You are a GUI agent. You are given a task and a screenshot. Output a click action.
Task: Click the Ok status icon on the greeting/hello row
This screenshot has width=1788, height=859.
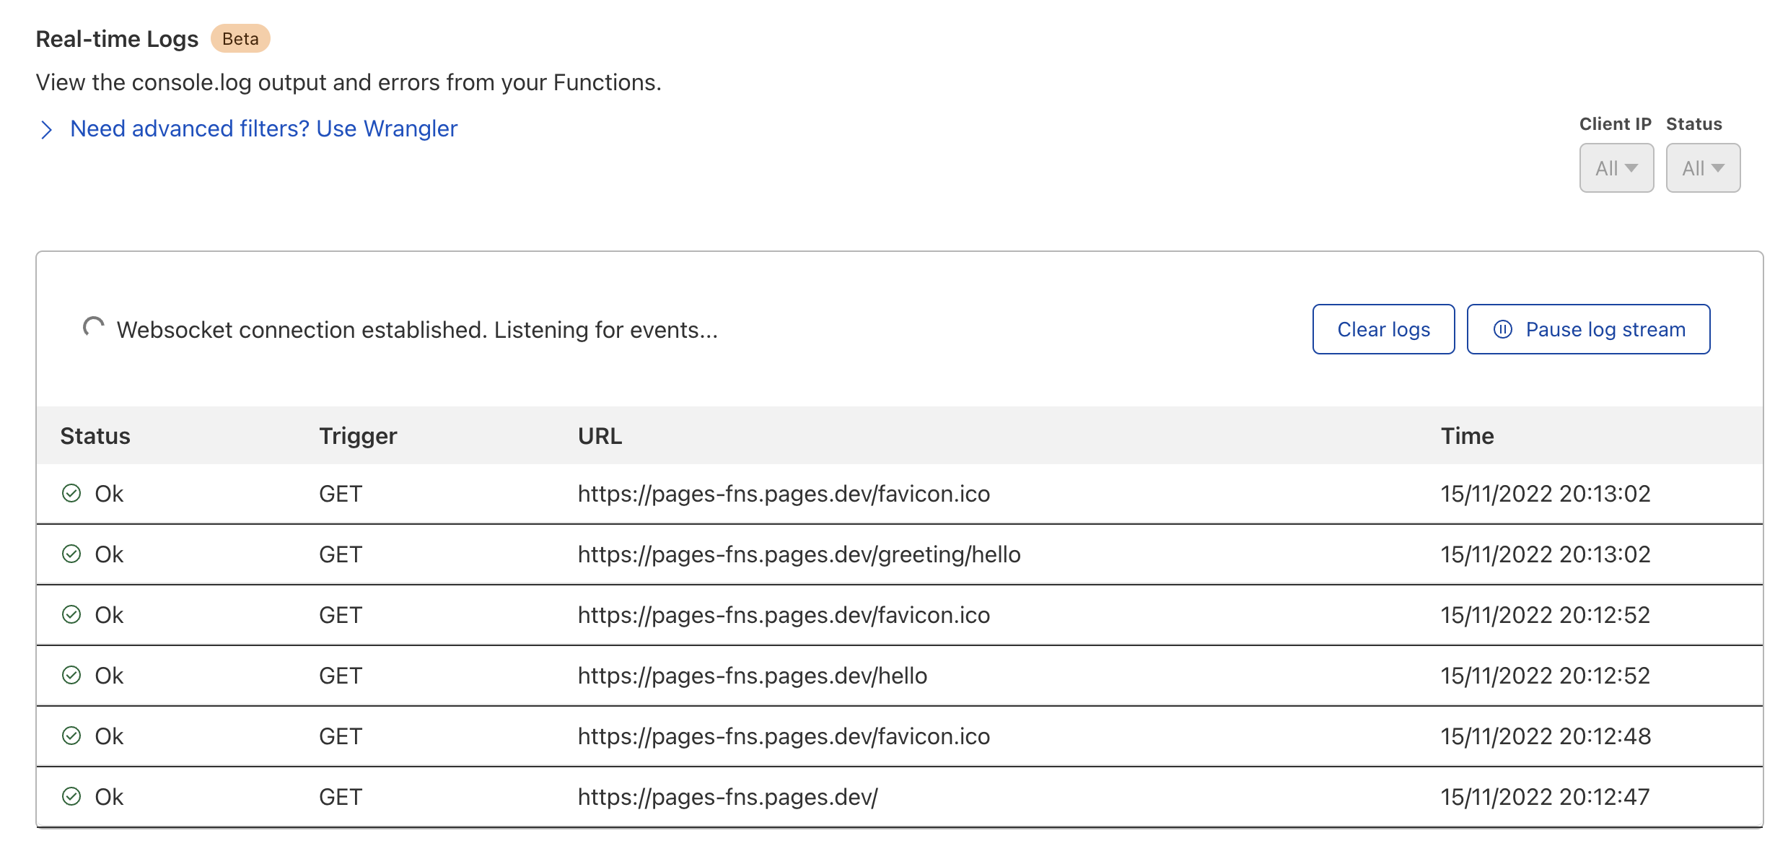coord(72,554)
